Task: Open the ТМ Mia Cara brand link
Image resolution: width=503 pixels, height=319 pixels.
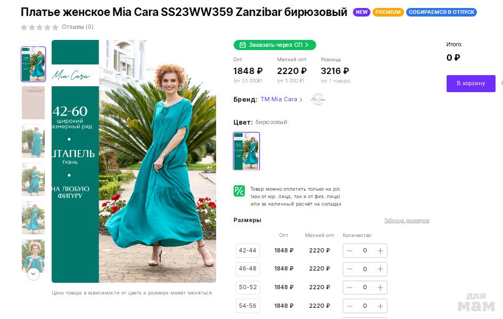Action: pos(282,100)
